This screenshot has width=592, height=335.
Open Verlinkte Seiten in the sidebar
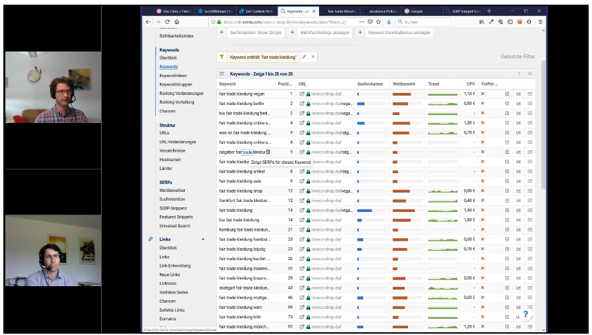[173, 292]
